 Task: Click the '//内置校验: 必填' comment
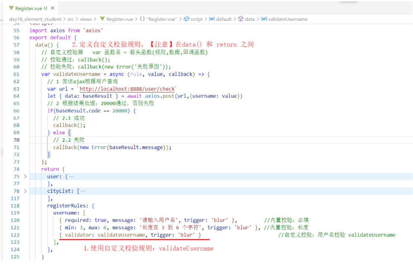tap(286, 220)
